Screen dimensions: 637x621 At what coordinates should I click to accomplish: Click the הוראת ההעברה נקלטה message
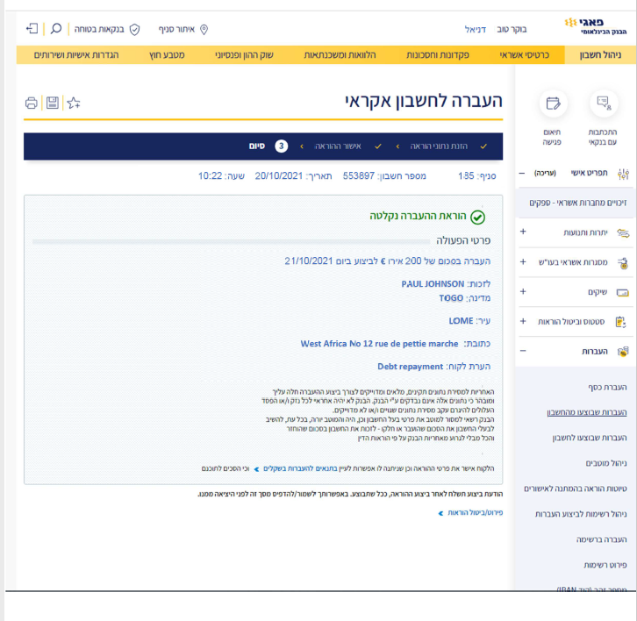coord(418,216)
